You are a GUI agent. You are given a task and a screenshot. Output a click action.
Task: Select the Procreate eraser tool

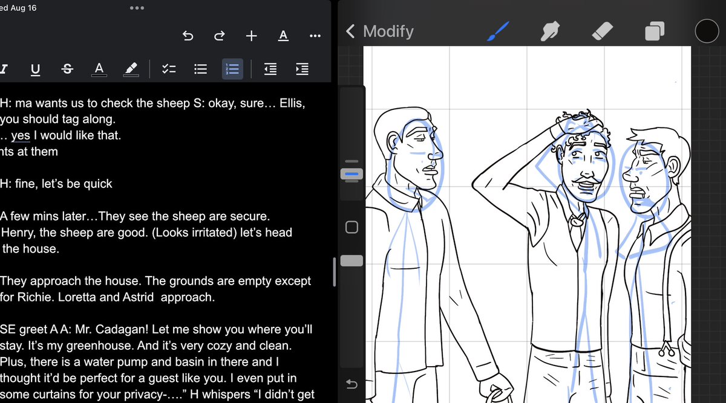point(601,31)
